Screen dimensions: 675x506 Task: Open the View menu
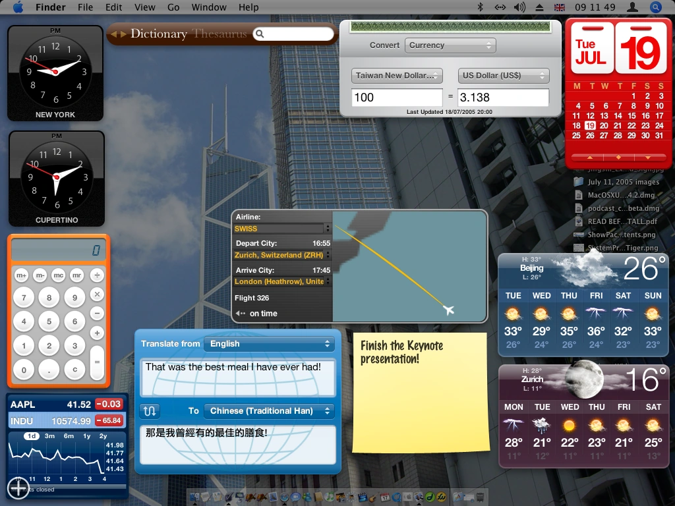144,7
